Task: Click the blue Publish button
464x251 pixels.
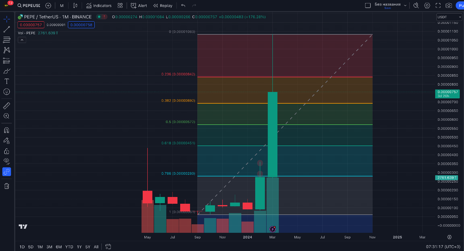Action: [460, 5]
